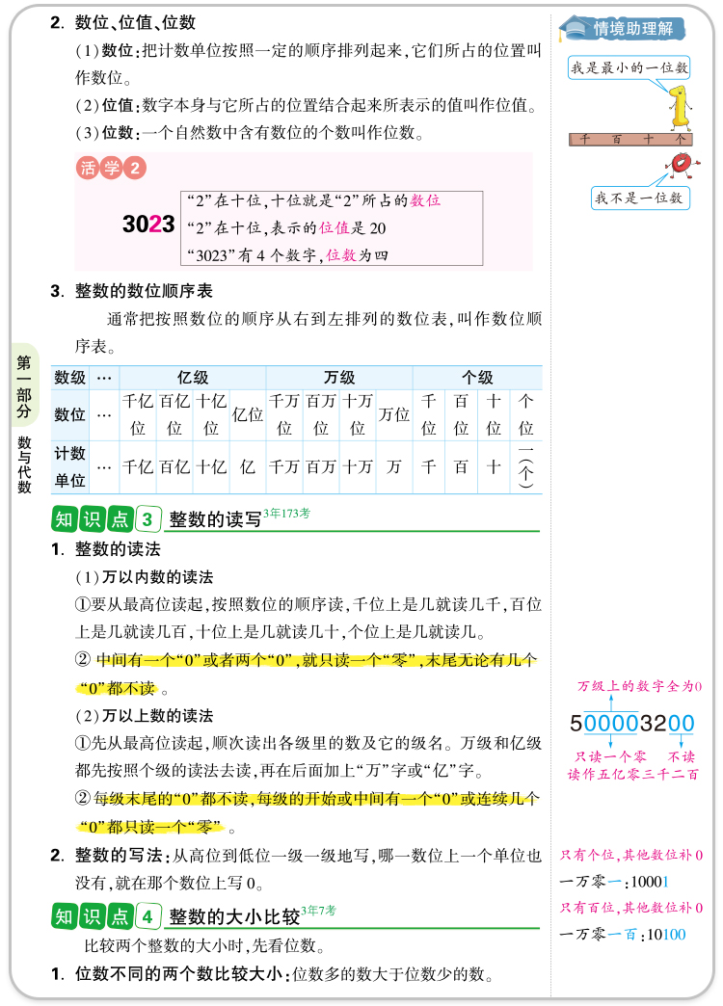Image resolution: width=723 pixels, height=1006 pixels.
Task: Click the bold term (2)位值
Action: 107,105
